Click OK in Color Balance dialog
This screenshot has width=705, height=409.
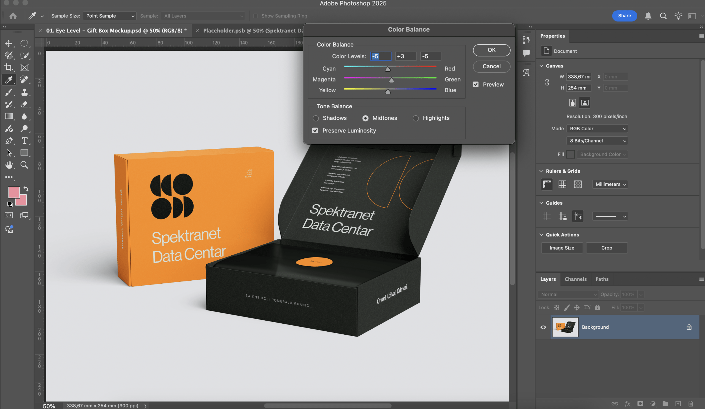coord(491,50)
